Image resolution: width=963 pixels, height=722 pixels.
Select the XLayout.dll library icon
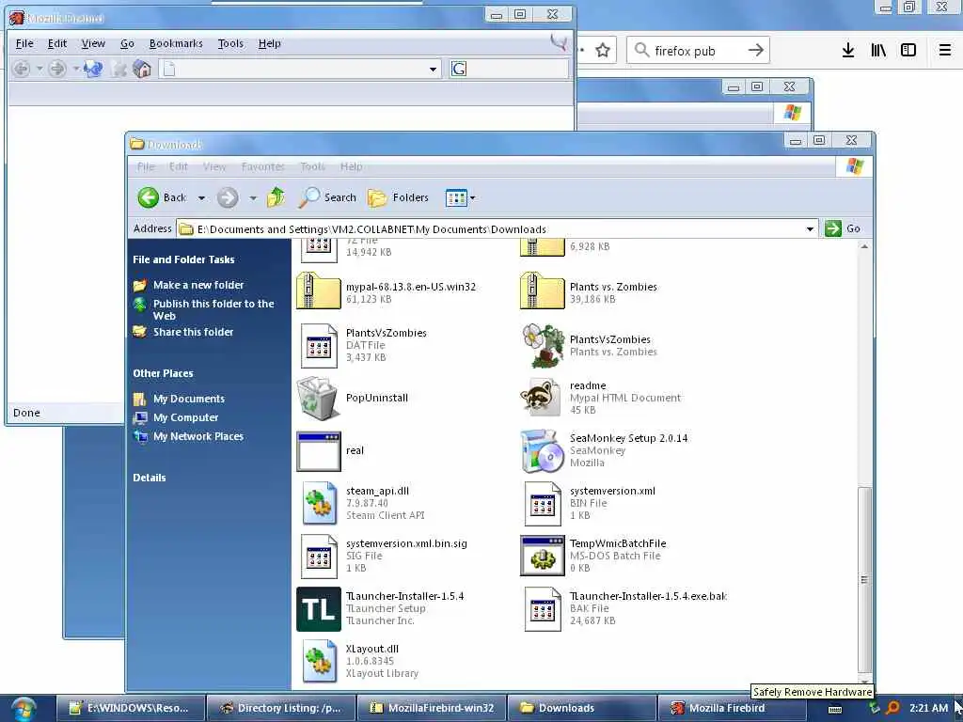point(318,661)
